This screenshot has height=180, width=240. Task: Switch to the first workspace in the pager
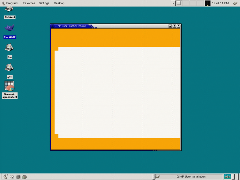point(179,3)
